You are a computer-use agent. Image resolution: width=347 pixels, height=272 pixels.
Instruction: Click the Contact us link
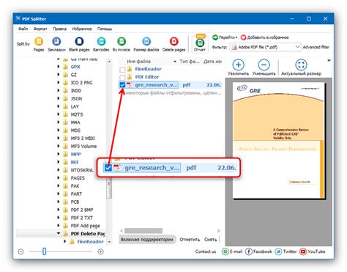pos(206,251)
